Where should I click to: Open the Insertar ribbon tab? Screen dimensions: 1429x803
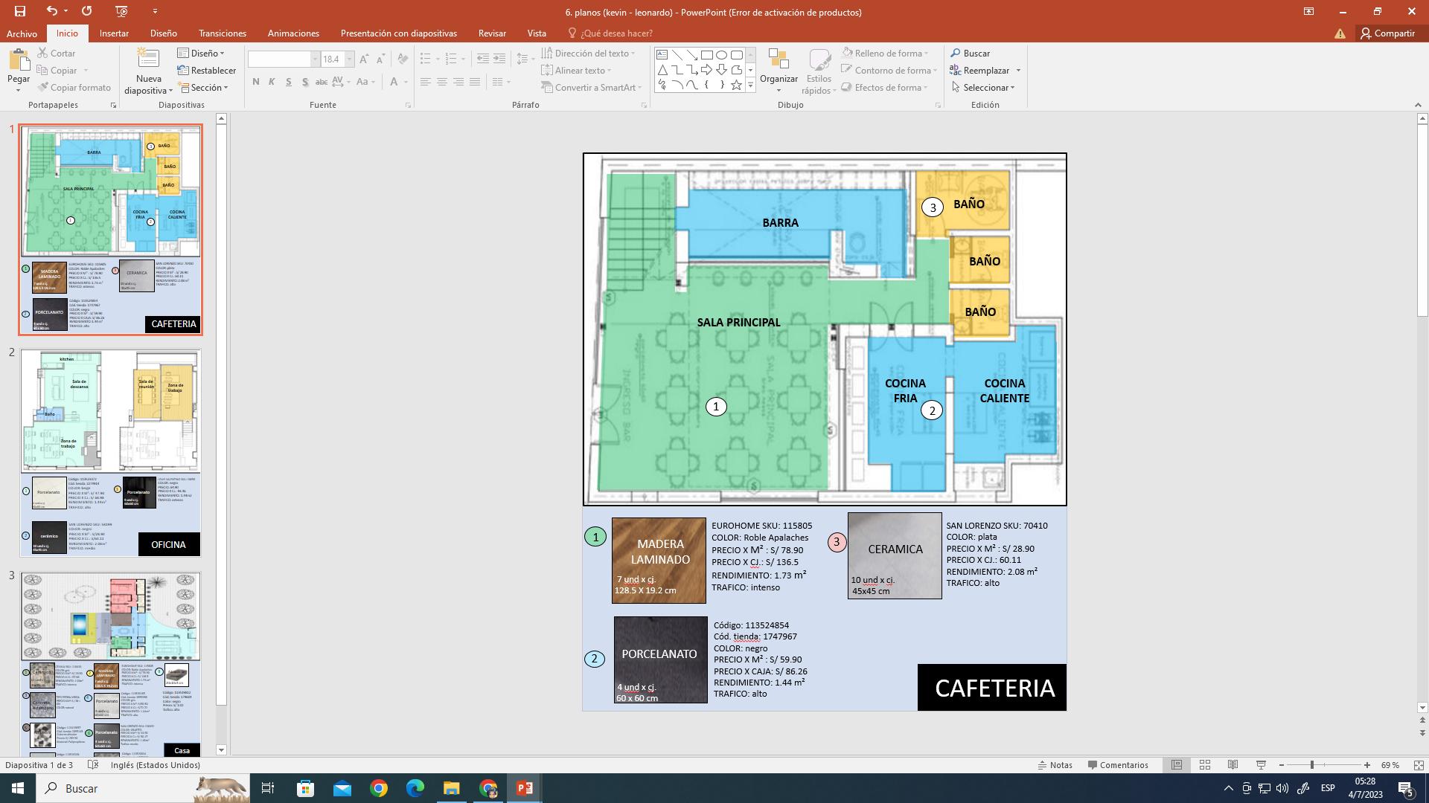click(114, 33)
